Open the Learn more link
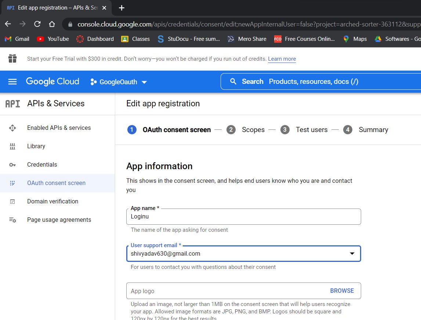421x320 pixels. click(282, 59)
